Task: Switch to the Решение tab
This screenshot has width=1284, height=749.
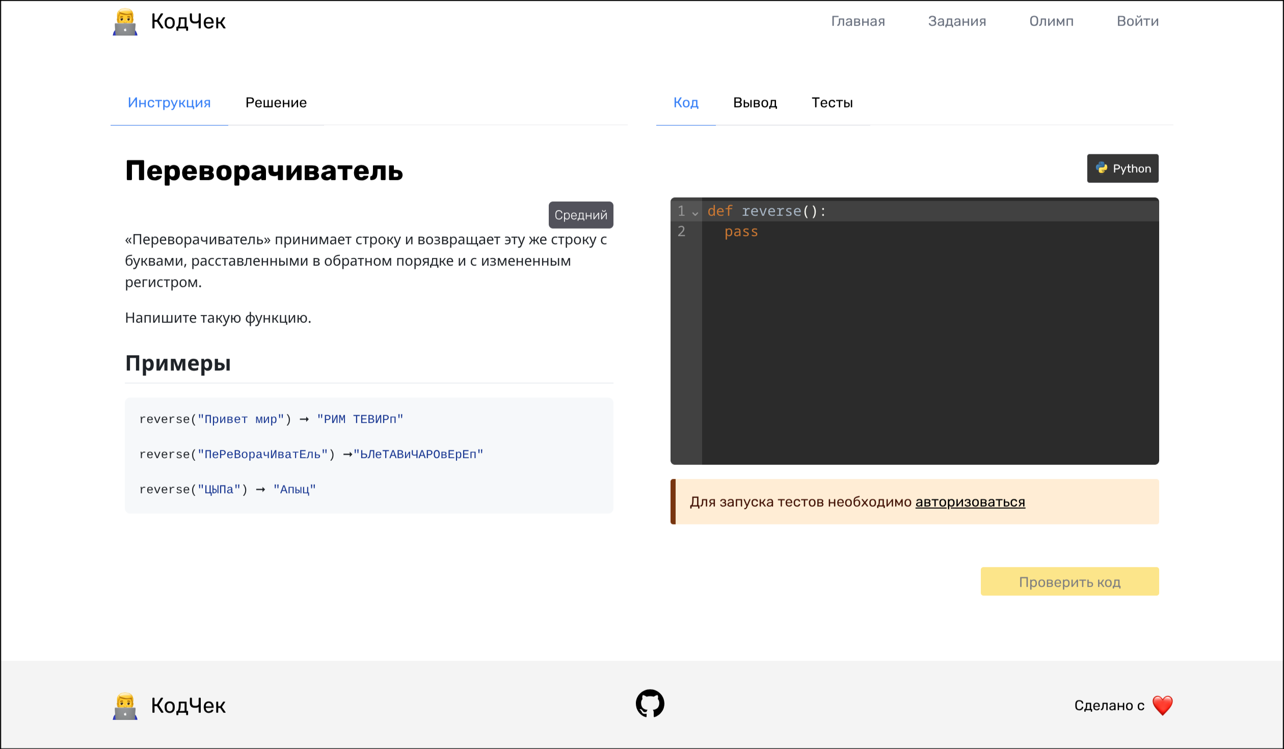Action: click(276, 102)
